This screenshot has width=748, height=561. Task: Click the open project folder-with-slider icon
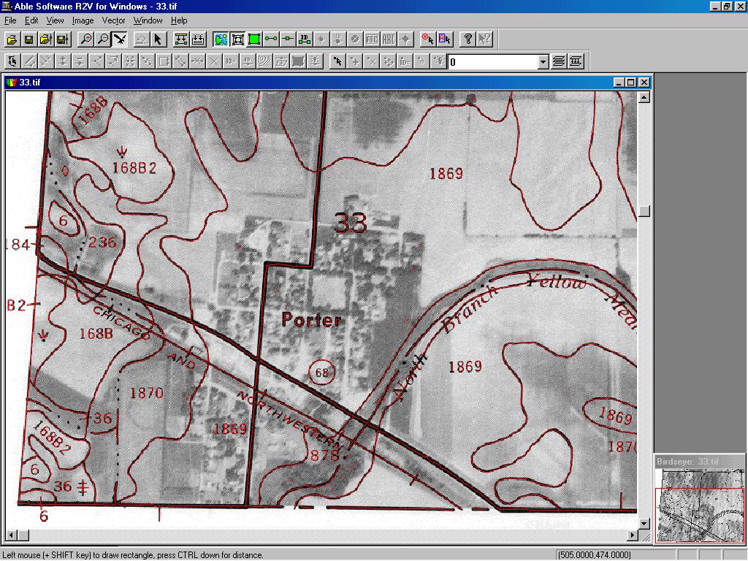tap(46, 39)
